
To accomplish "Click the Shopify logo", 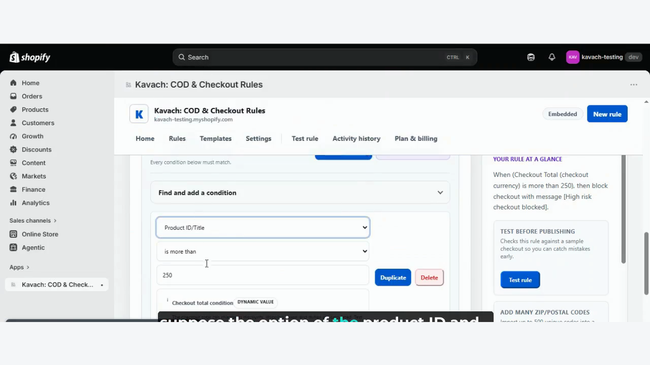I will 30,57.
